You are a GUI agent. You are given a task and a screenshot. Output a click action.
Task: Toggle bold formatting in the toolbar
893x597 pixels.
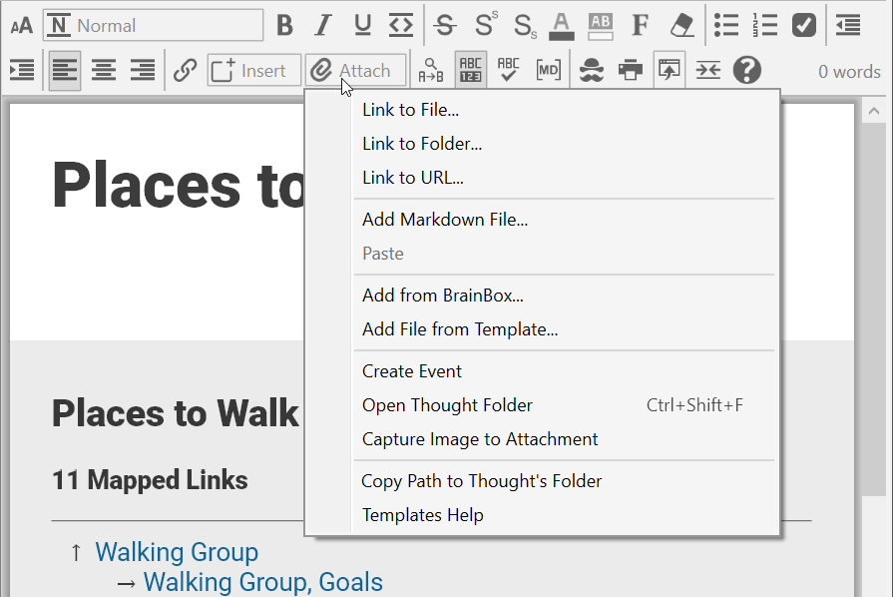[x=285, y=25]
